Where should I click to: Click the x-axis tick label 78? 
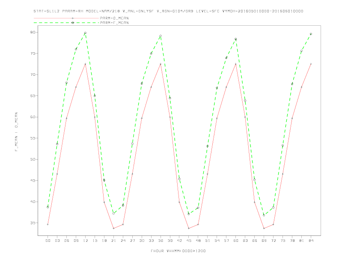[x=292, y=241]
